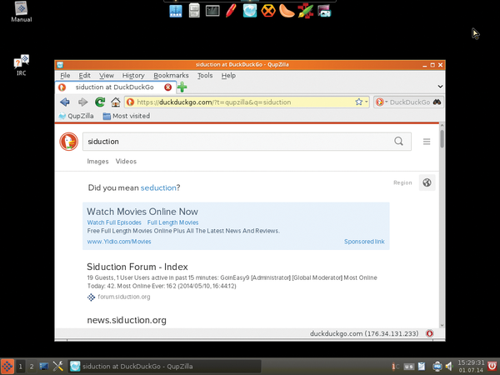Click the binoculars search icon in the search bar
Viewport: 500px width, 375px height.
[437, 102]
